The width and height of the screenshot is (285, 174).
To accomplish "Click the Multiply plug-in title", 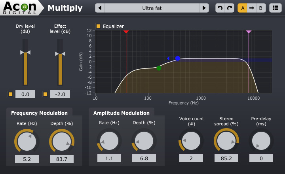I will pos(65,8).
